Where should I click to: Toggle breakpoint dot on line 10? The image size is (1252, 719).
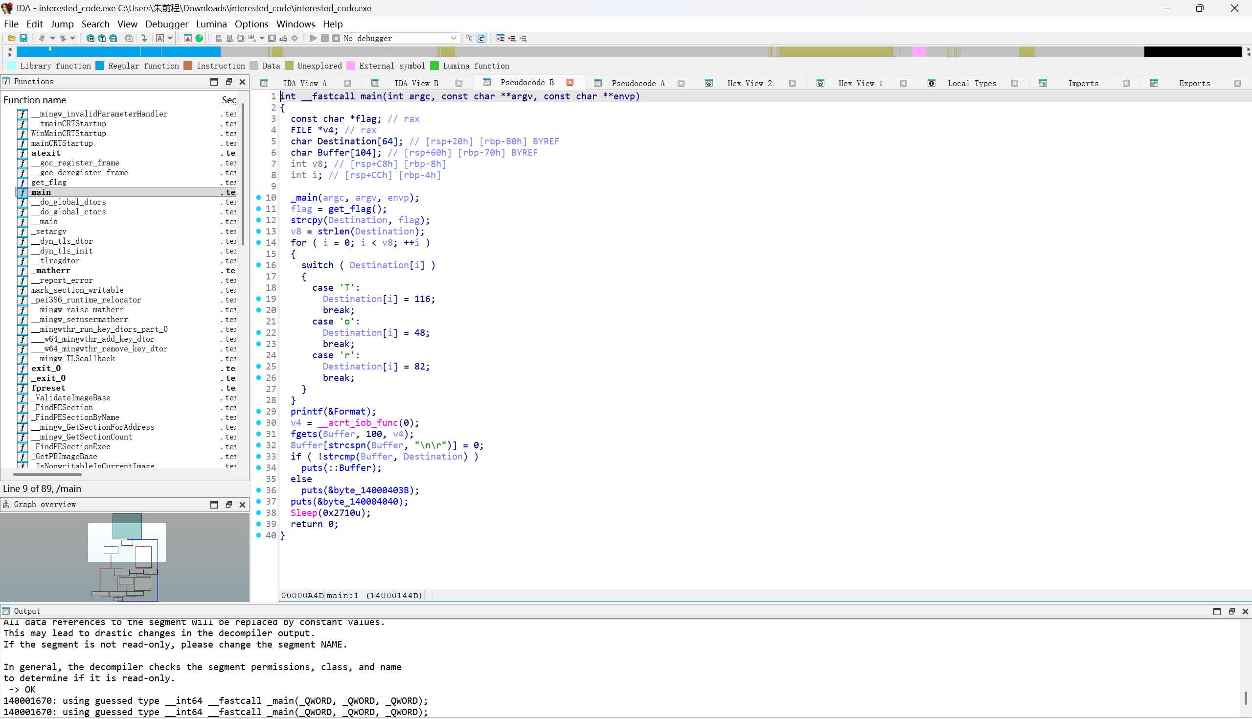click(259, 198)
